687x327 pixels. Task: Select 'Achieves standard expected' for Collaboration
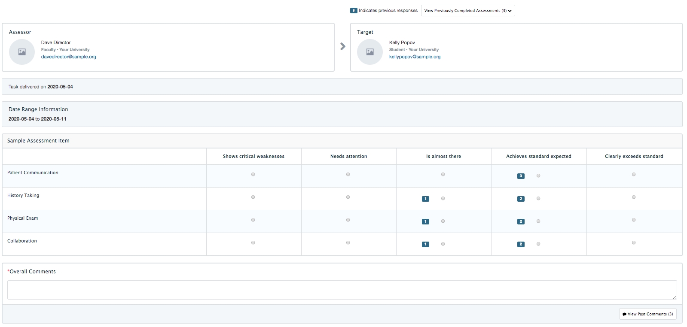click(x=538, y=244)
